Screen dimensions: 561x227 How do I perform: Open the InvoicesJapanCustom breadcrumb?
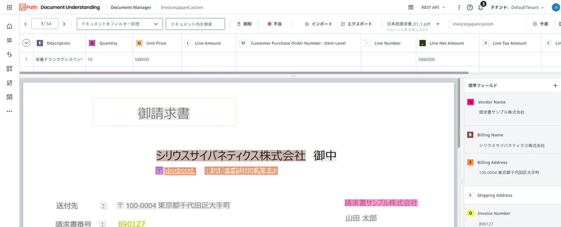point(182,7)
